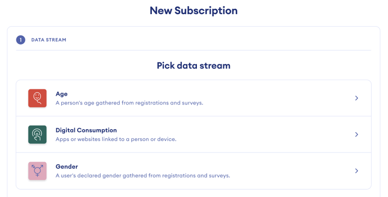Open Digital Consumption via its right chevron
Image resolution: width=388 pixels, height=197 pixels.
click(356, 134)
